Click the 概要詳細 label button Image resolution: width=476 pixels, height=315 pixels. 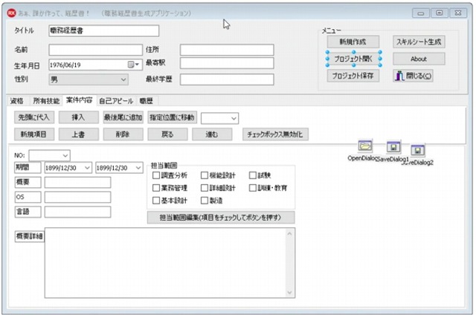[x=30, y=236]
